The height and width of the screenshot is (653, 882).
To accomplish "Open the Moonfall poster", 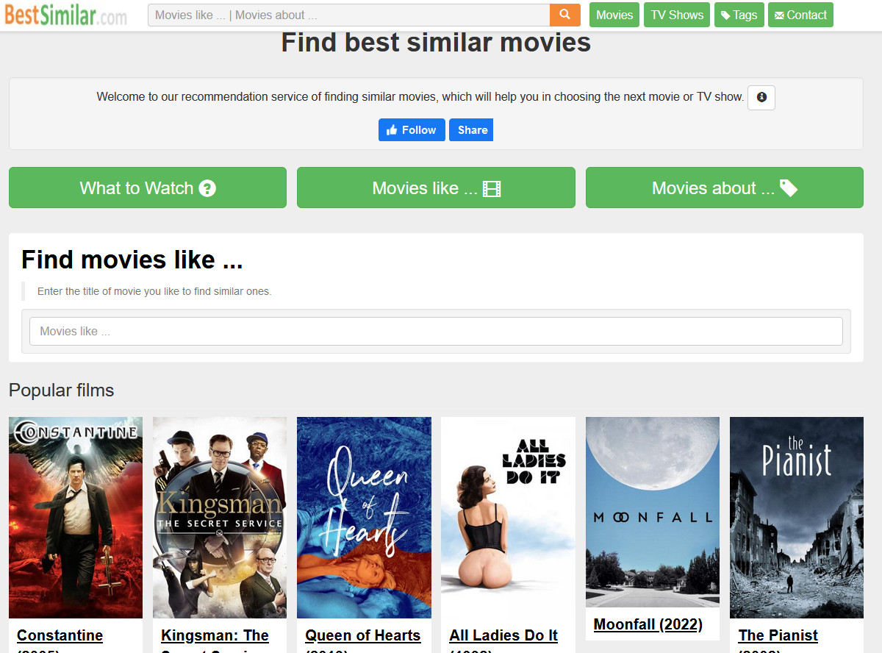I will click(x=653, y=512).
